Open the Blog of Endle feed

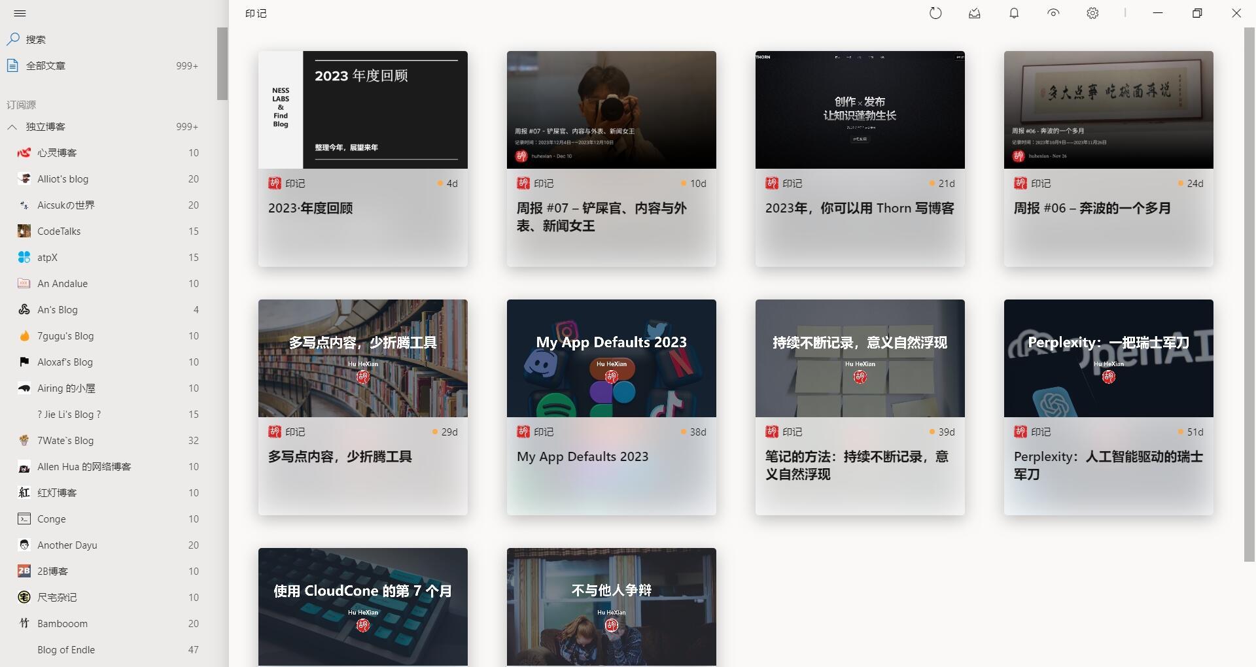click(x=108, y=650)
